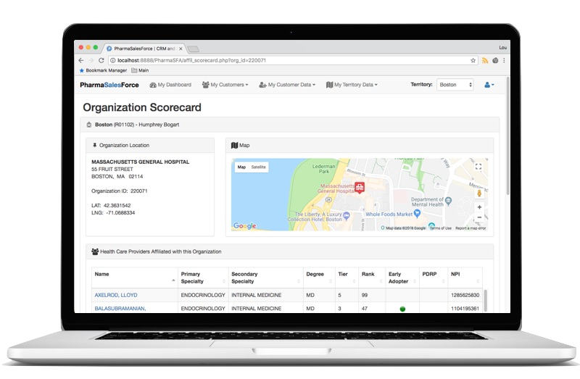Reload the page with the refresh icon

tap(101, 60)
